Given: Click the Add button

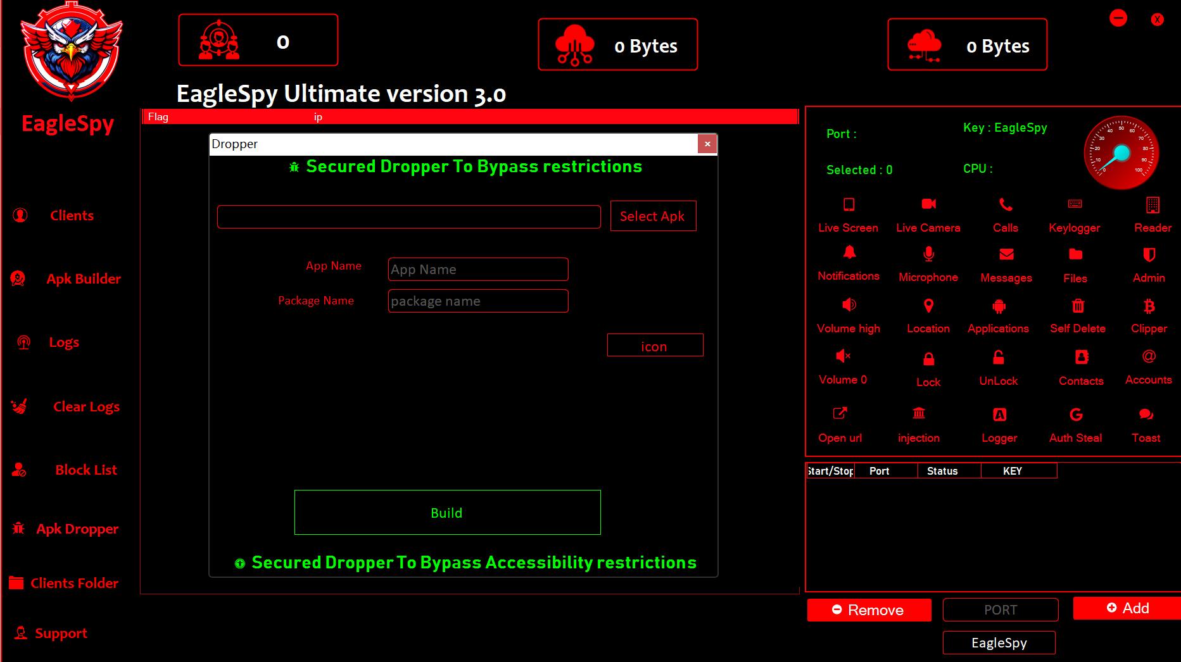Looking at the screenshot, I should tap(1127, 608).
